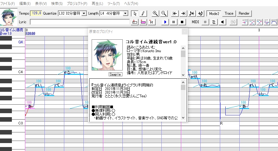Open the Length dropdown arrow

click(x=125, y=13)
